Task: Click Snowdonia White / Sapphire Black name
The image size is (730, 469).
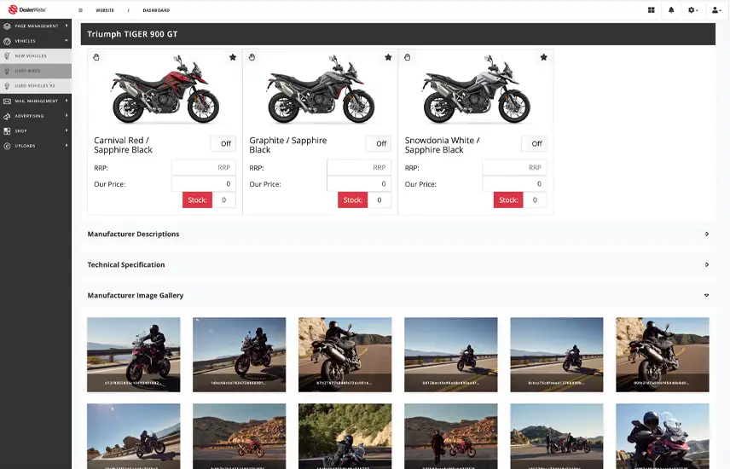Action: [x=442, y=145]
